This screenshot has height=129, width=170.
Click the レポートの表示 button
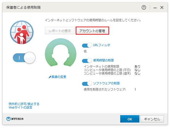click(x=60, y=31)
